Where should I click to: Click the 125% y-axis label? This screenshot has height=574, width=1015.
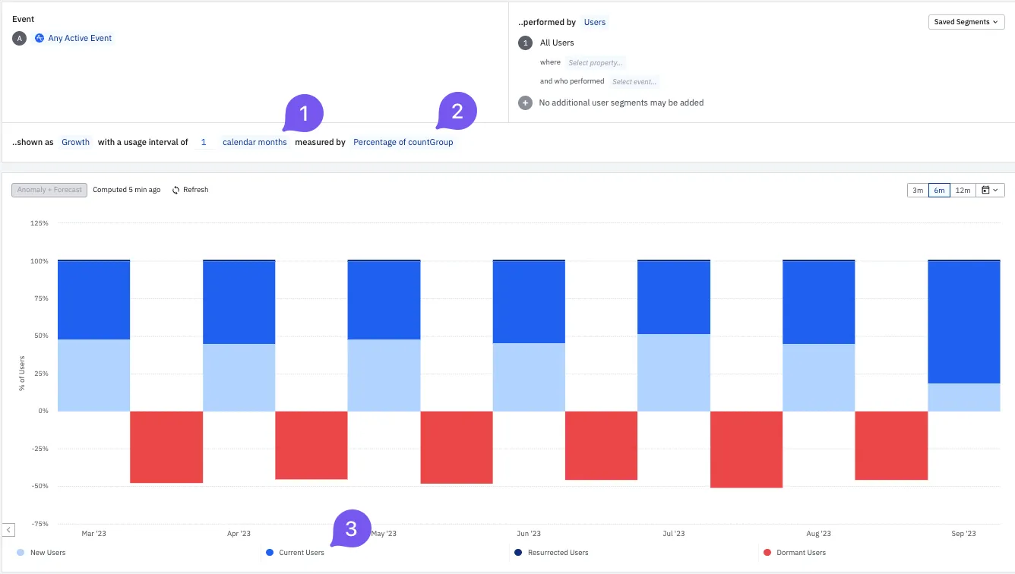tap(40, 223)
